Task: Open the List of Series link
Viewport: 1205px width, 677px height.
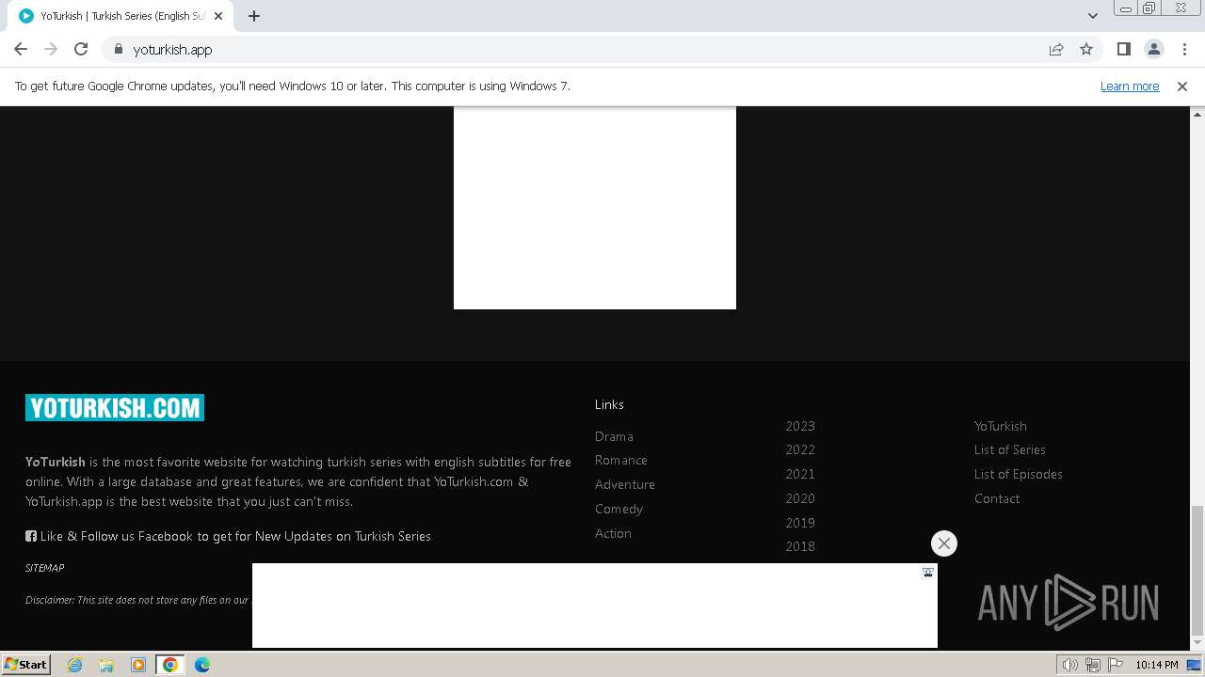Action: point(1010,449)
